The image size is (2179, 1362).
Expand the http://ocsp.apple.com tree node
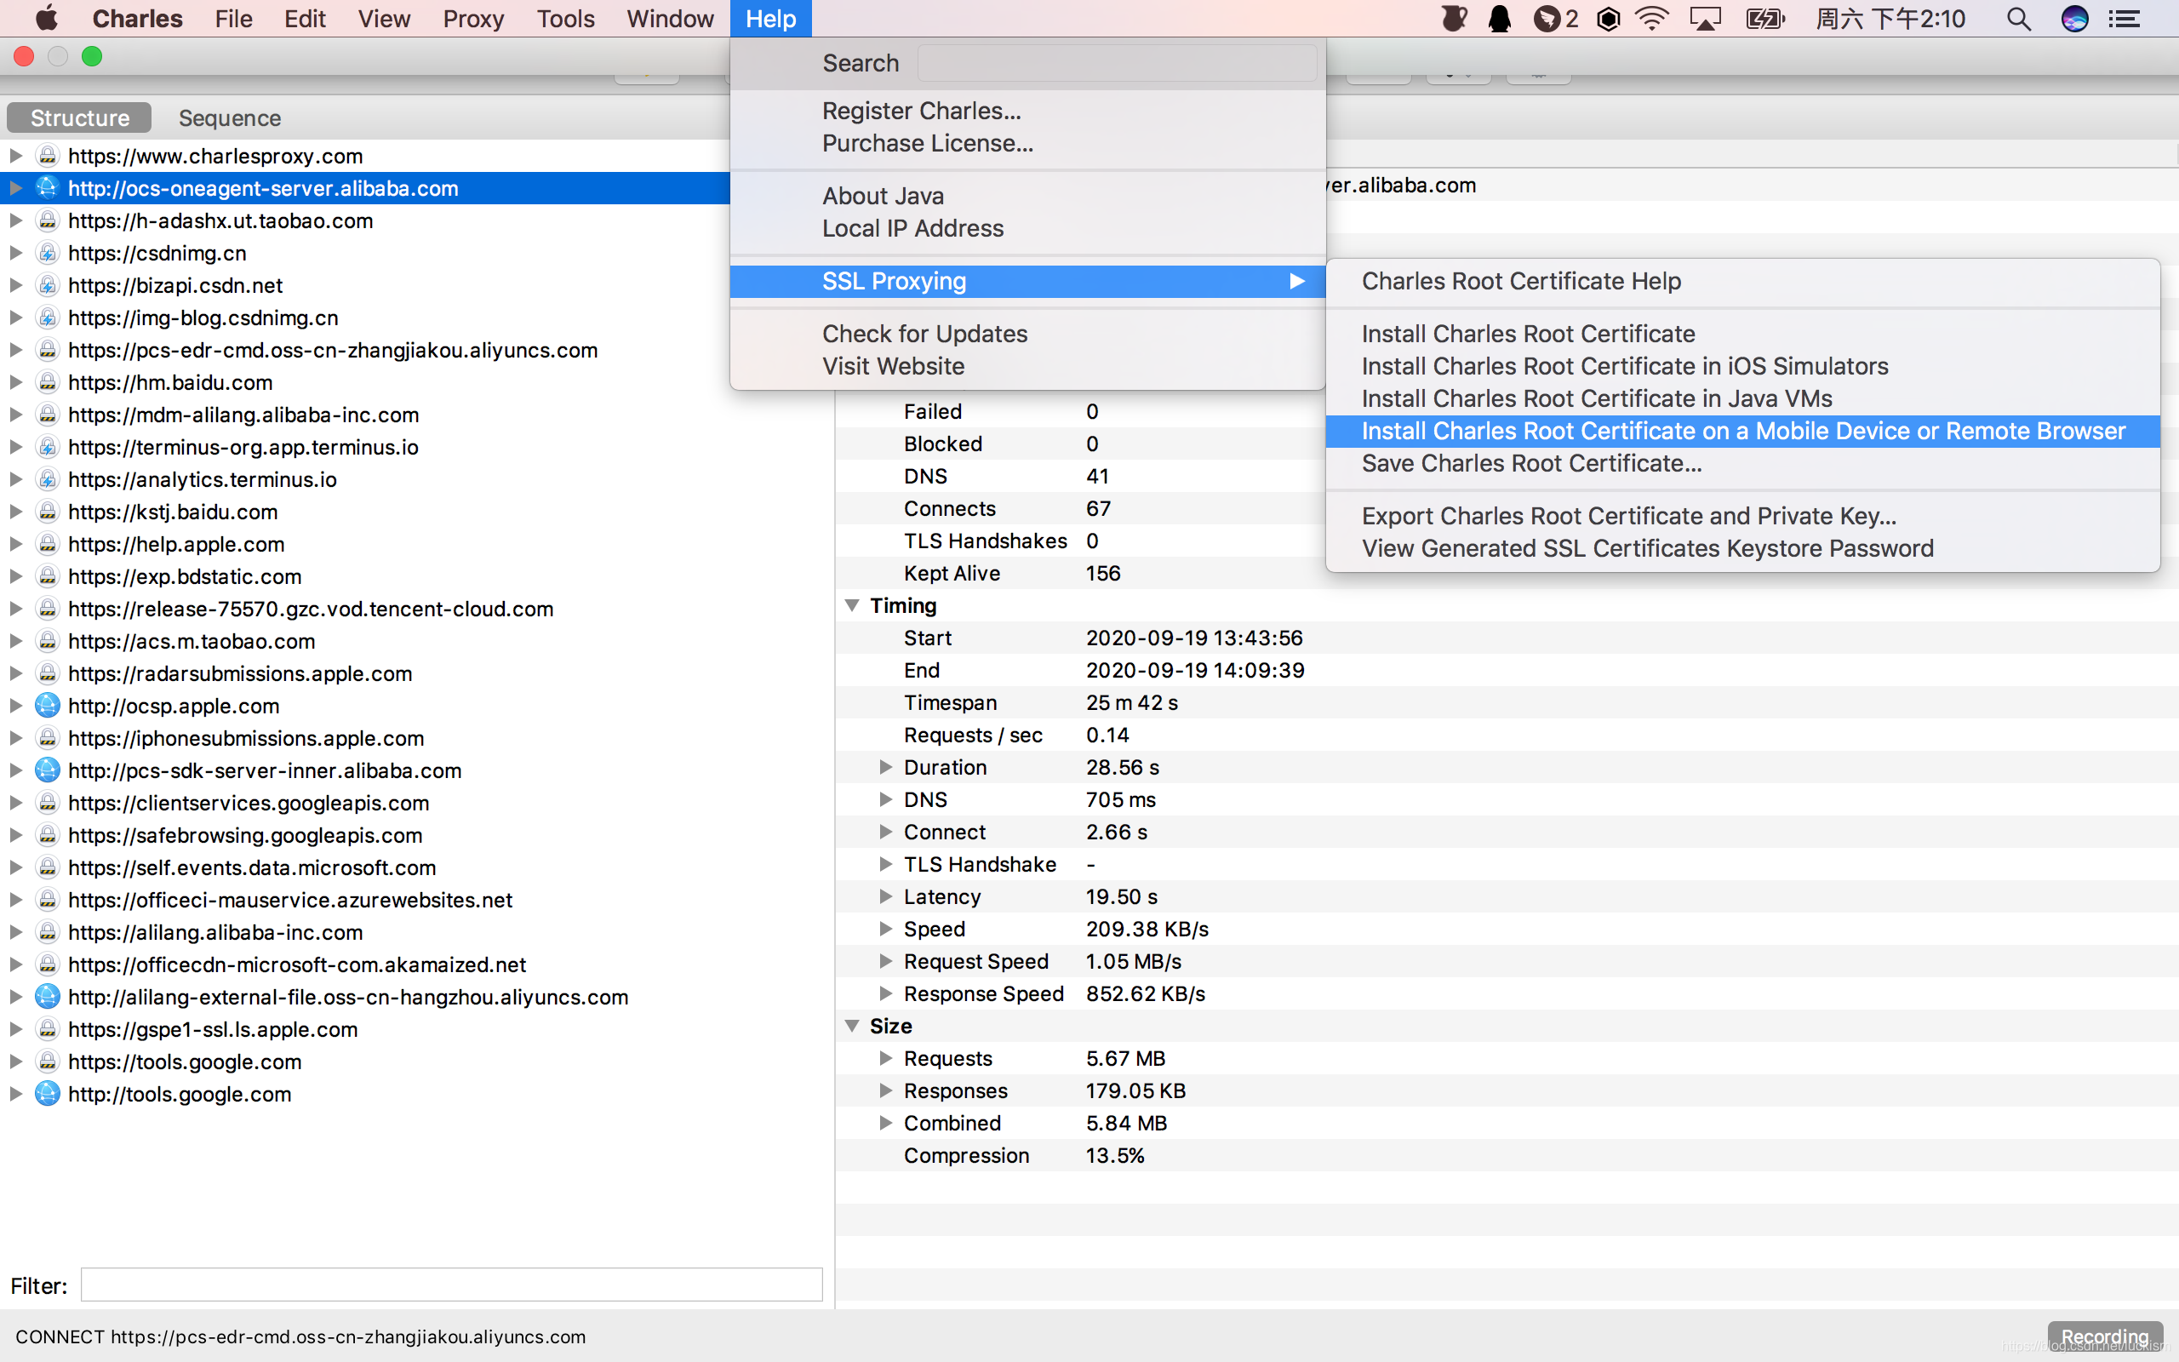[15, 706]
